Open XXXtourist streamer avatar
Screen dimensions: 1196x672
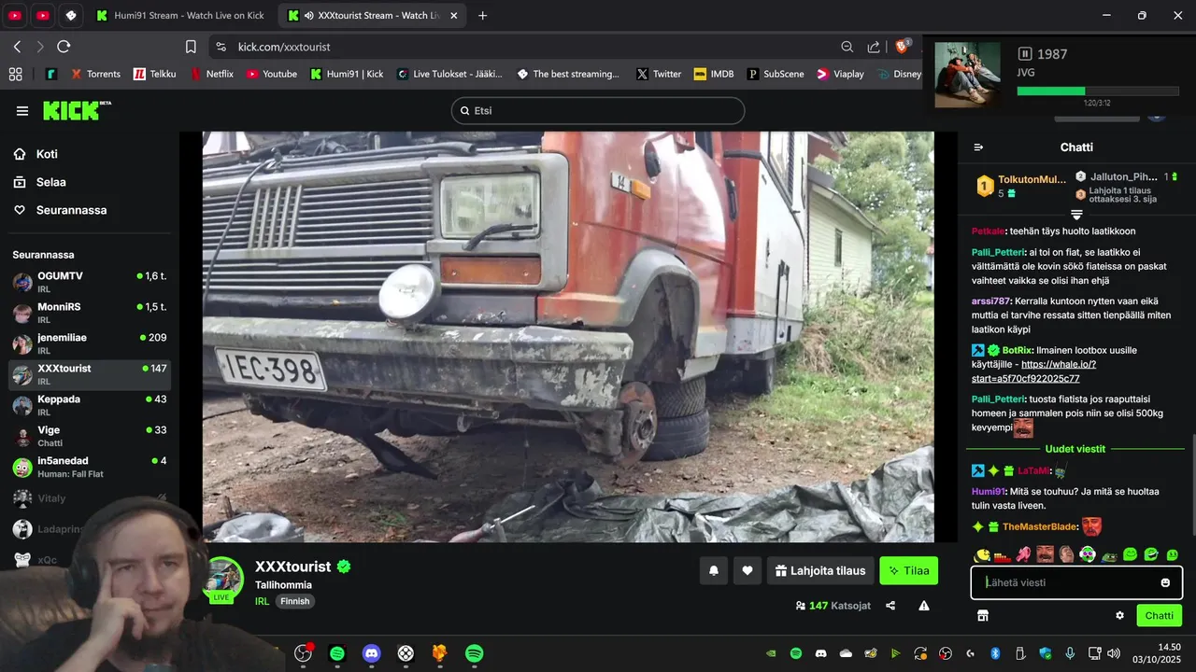[x=223, y=579]
